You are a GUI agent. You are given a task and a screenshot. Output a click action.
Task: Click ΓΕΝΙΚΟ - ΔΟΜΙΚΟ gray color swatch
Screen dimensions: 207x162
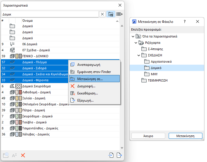click(x=20, y=56)
